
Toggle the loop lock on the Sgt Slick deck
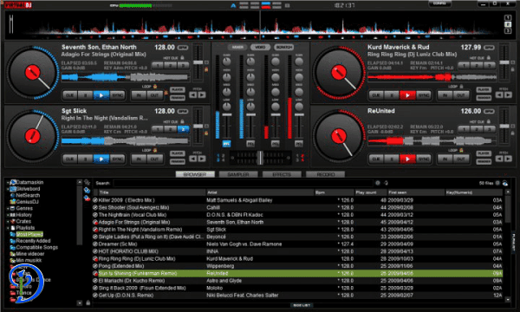click(155, 150)
